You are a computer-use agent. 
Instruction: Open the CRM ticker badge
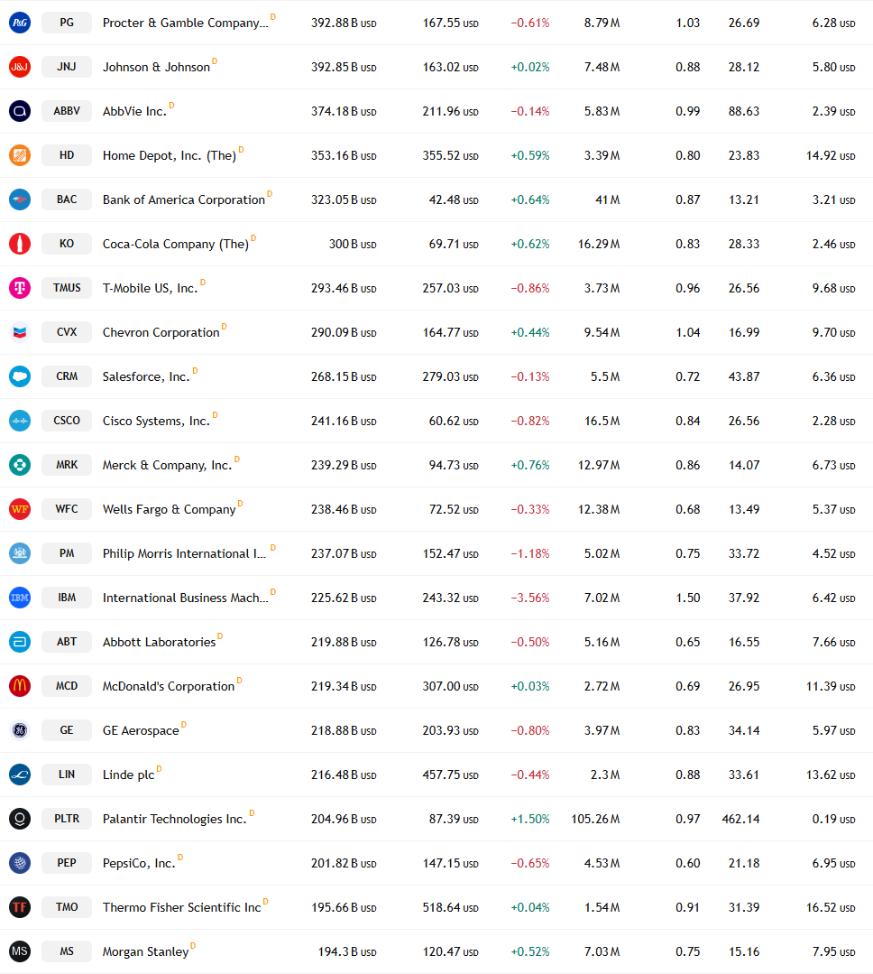coord(67,376)
